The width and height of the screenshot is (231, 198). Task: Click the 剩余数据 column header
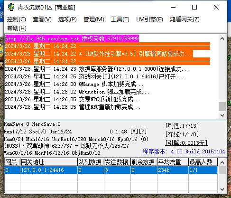point(144,162)
